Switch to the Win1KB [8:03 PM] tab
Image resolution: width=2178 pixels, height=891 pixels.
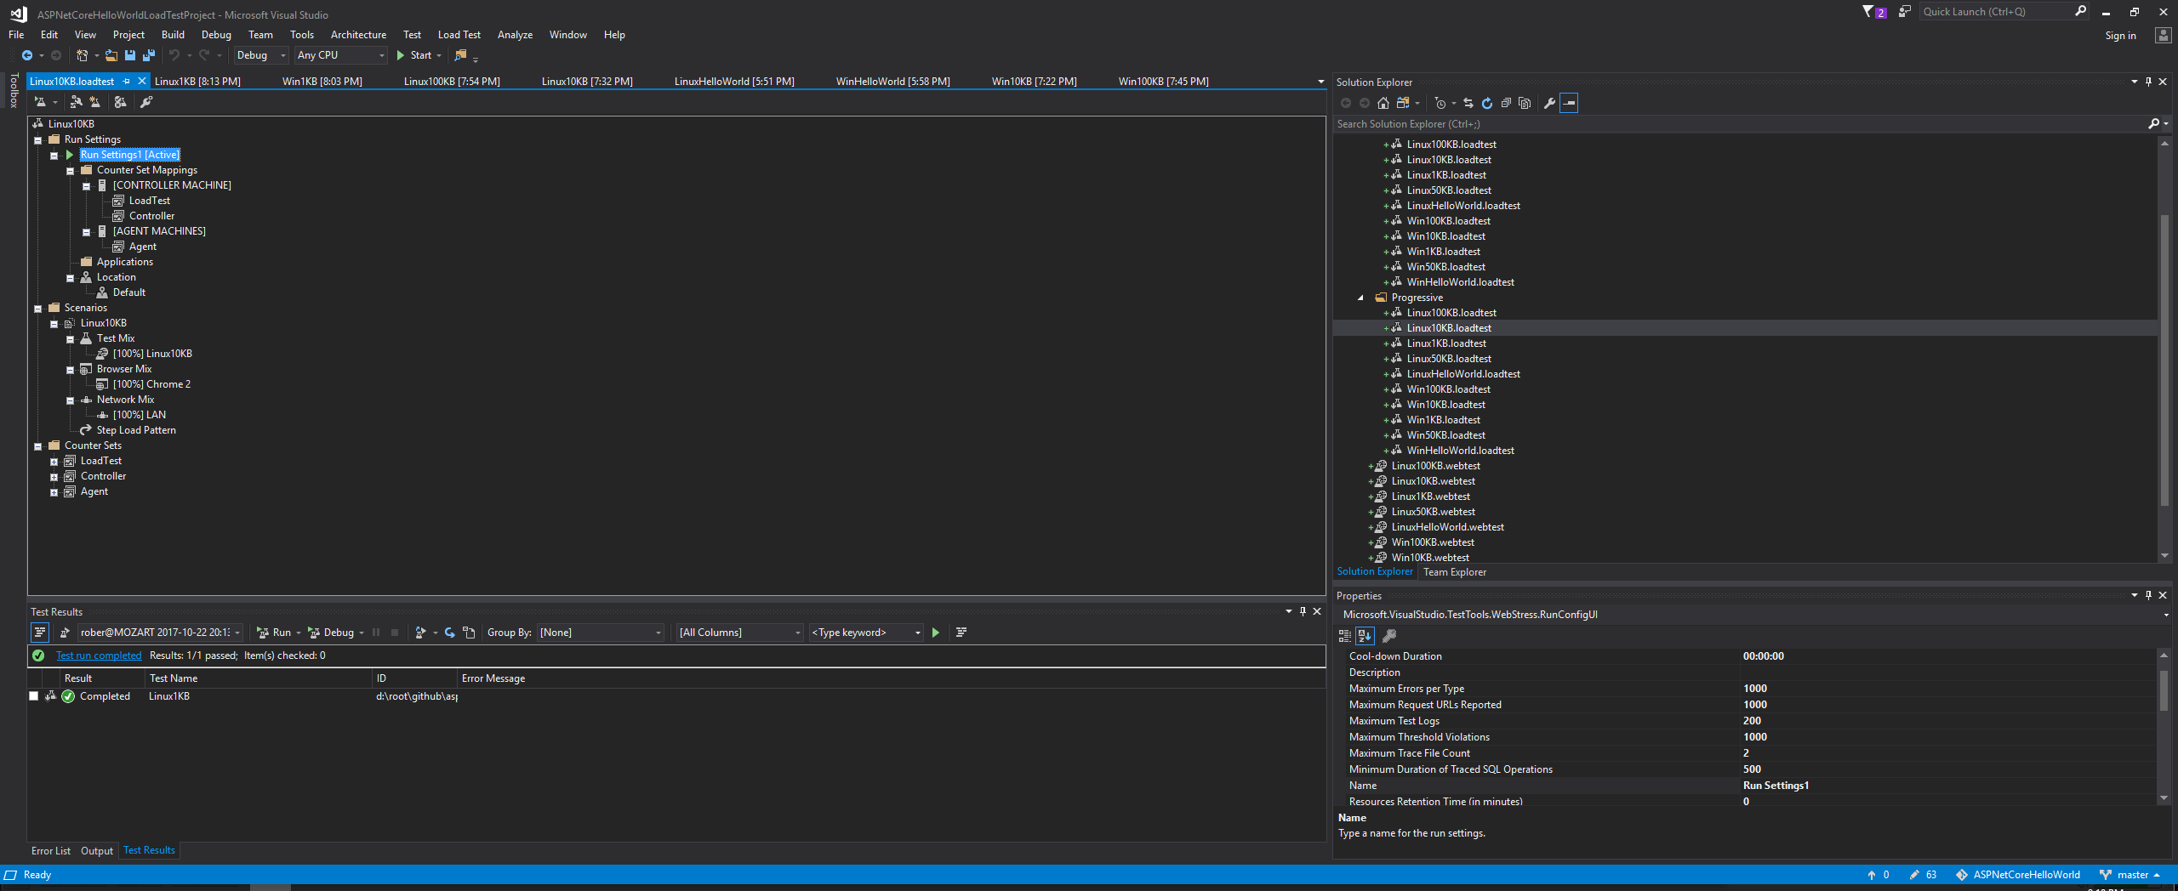pos(322,82)
